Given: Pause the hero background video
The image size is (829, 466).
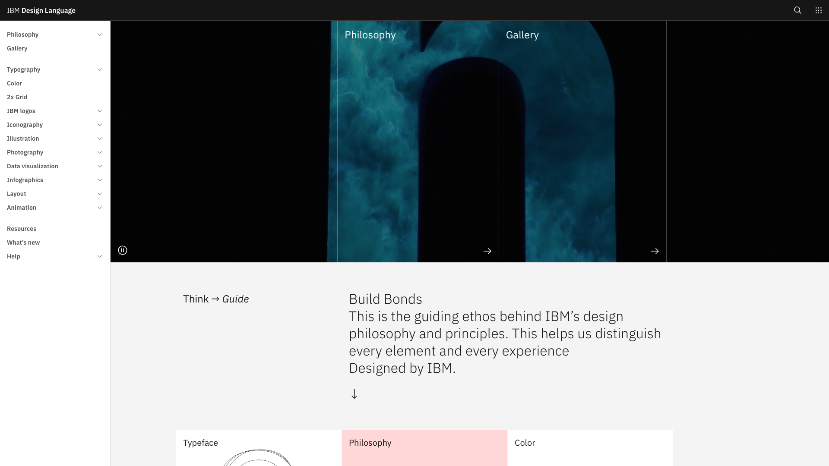Looking at the screenshot, I should pos(123,250).
